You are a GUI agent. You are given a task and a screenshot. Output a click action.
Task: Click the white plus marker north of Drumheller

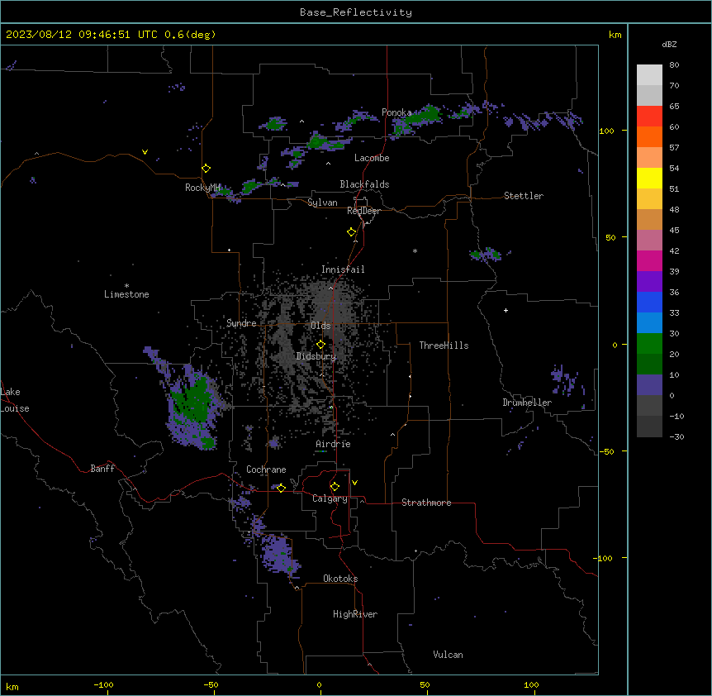[506, 310]
